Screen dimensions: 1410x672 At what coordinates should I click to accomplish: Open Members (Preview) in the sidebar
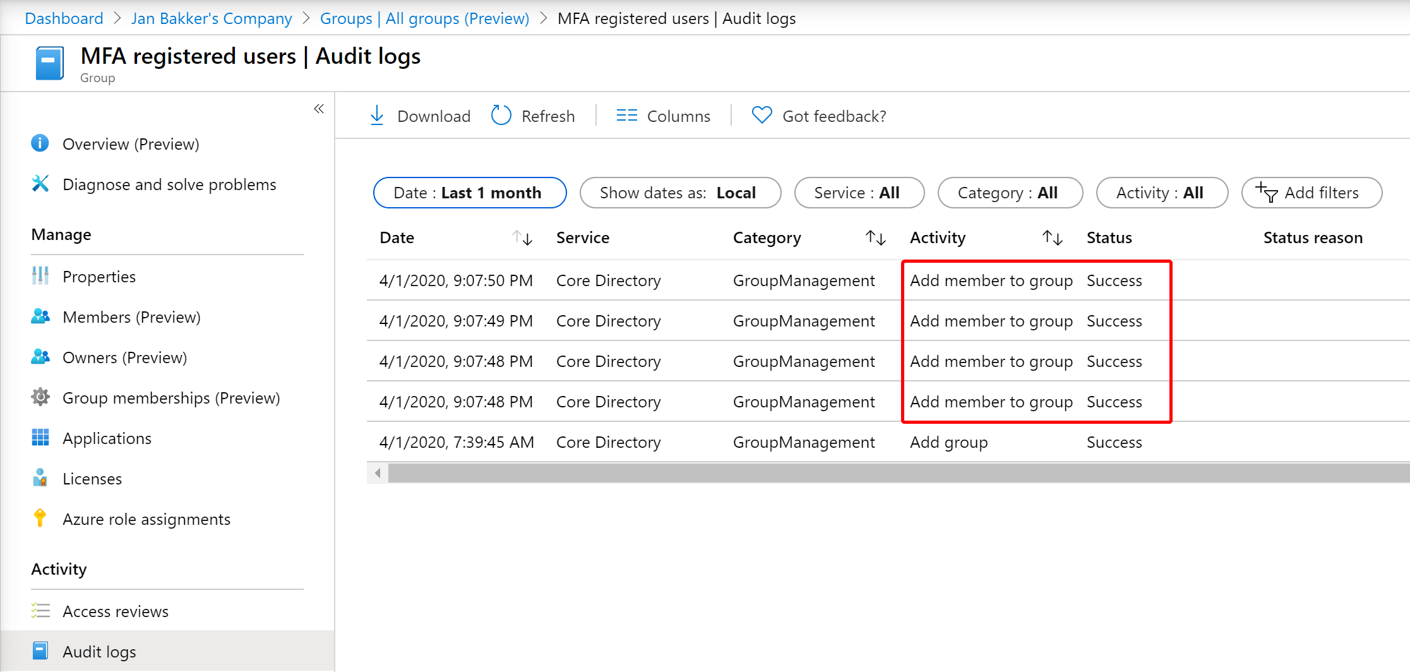point(131,317)
